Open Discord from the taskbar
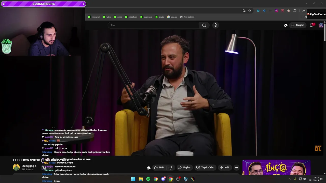326x183 pixels. tap(163, 179)
